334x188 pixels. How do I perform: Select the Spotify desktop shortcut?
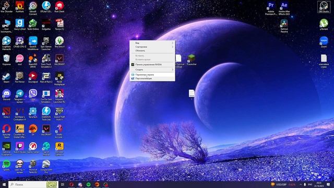[6, 166]
